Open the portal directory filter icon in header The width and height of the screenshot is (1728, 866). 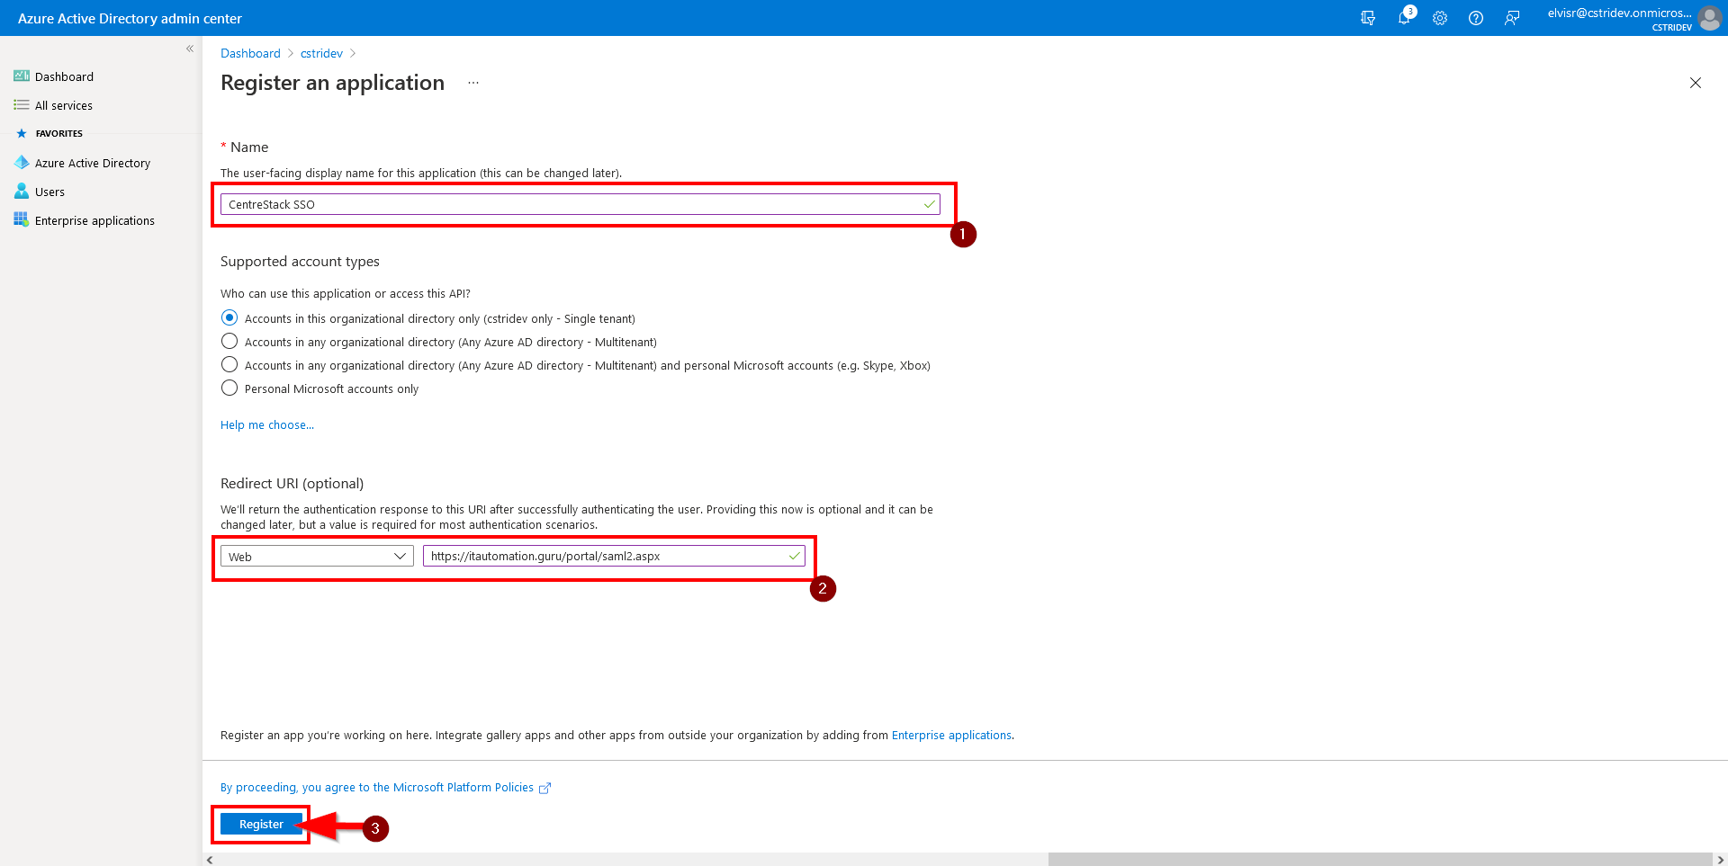[x=1368, y=18]
